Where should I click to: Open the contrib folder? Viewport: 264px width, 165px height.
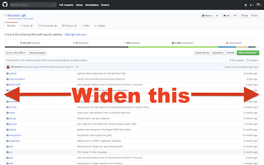[13, 107]
